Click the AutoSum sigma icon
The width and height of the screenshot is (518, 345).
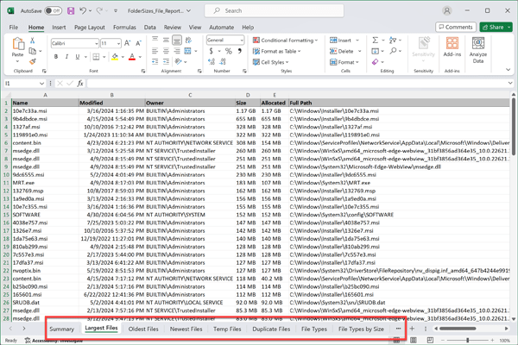376,40
